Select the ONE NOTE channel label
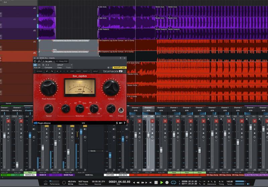268x187 pixels. 123,175
